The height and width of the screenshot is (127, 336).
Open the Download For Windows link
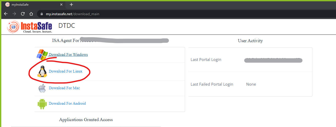68,55
